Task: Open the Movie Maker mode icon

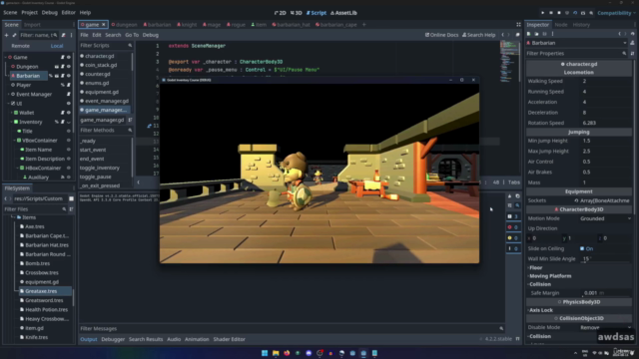Action: 591,13
